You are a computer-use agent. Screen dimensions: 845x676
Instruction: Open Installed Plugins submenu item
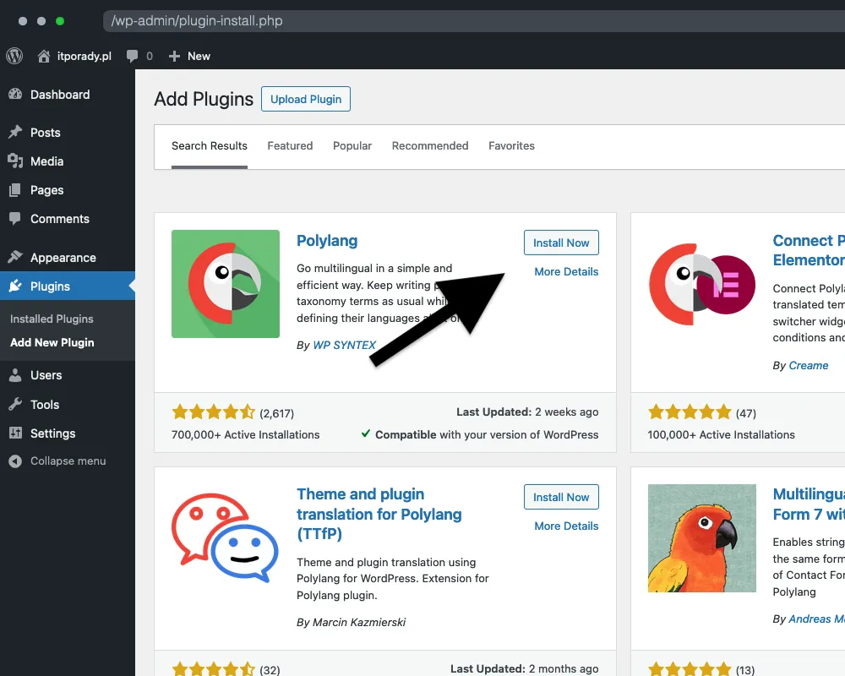tap(52, 319)
